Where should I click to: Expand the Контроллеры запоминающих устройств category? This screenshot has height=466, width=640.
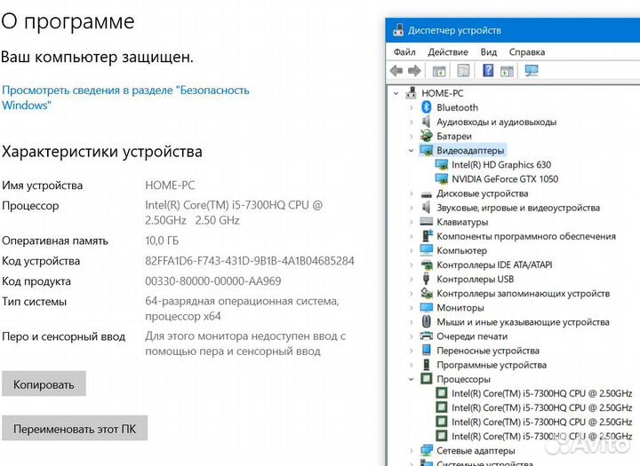coord(411,294)
